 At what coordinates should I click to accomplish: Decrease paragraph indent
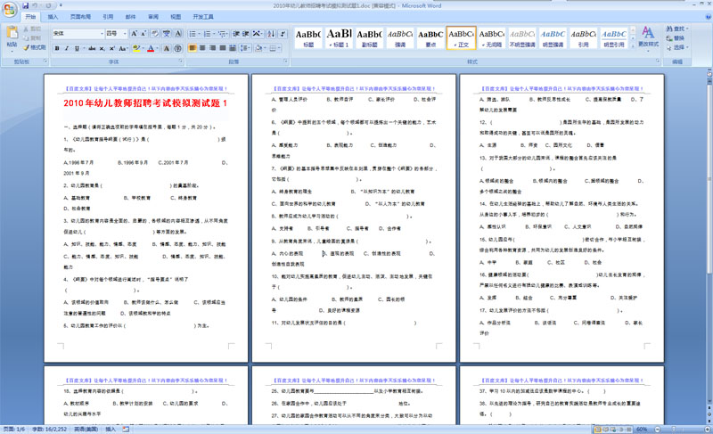pyautogui.click(x=236, y=34)
